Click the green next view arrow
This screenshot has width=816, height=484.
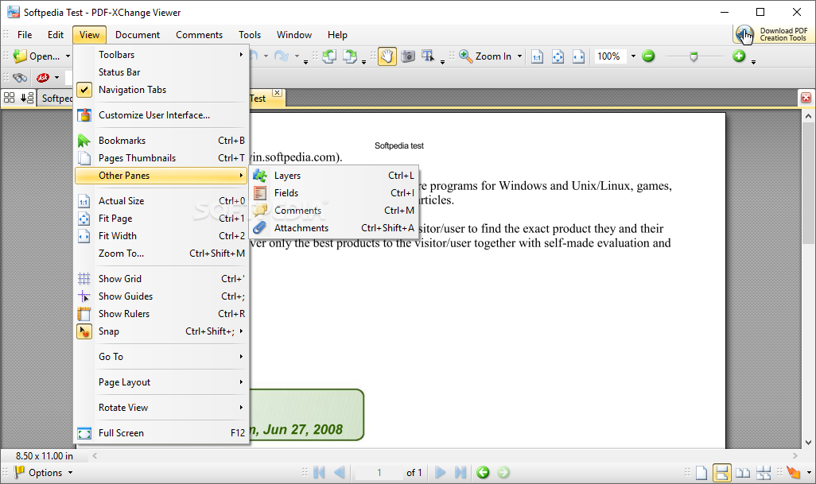point(503,472)
